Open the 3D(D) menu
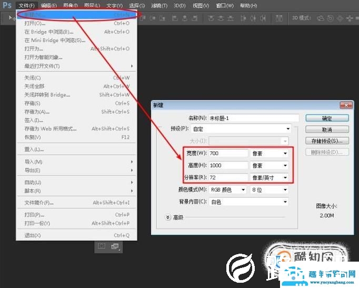The height and width of the screenshot is (288, 359). click(179, 5)
